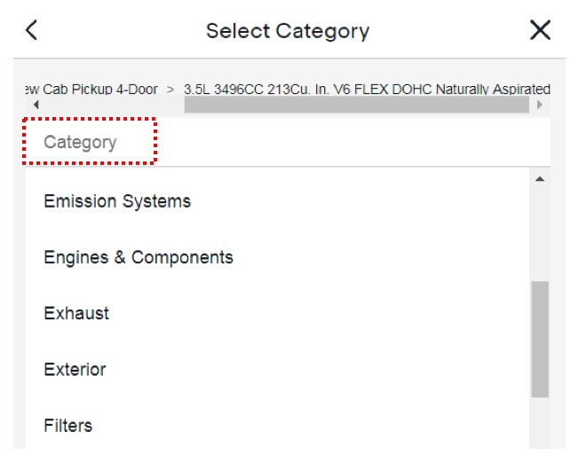
Task: Choose Engines & Components category
Action: 139,257
